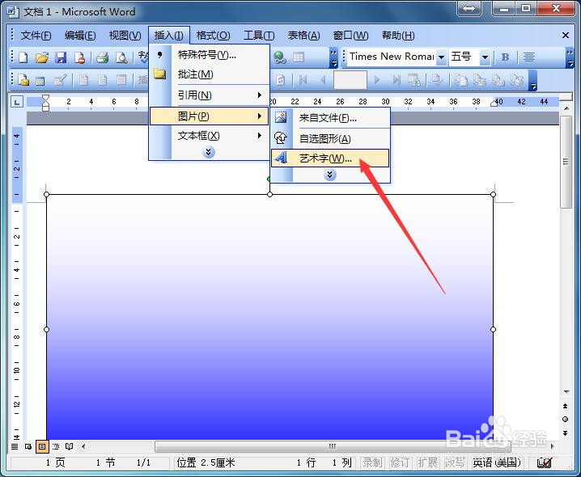Click the document permission icon

click(x=79, y=57)
